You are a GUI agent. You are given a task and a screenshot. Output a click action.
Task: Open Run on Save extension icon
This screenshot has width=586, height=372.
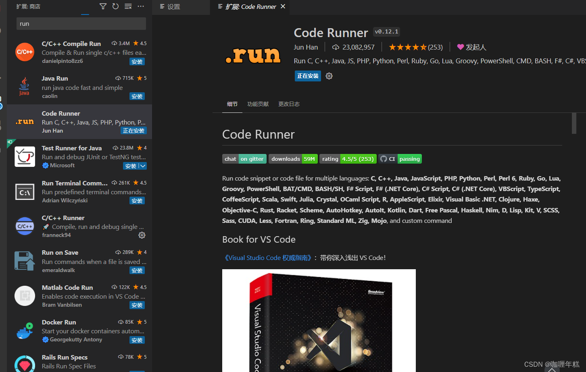pos(25,261)
